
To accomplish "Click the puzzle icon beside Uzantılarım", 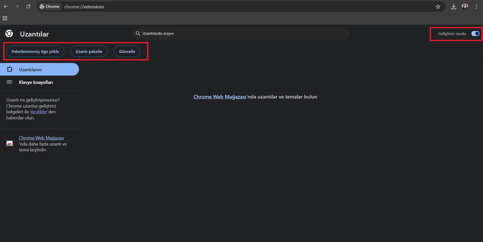I will coord(10,69).
